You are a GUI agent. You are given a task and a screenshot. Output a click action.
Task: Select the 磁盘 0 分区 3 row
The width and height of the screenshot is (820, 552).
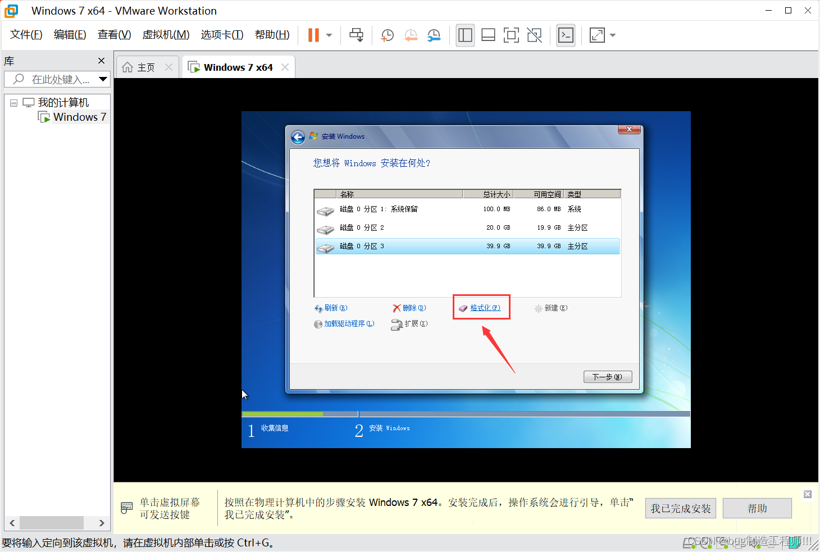(x=467, y=247)
